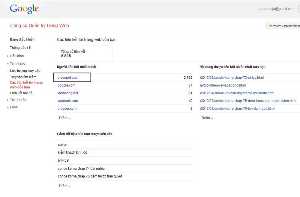The width and height of the screenshot is (300, 197).
Task: Click the Người liên kết nhiều nhất heading
Action: [x=77, y=67]
